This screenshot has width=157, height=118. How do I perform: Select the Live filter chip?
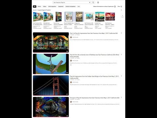tap(78, 7)
